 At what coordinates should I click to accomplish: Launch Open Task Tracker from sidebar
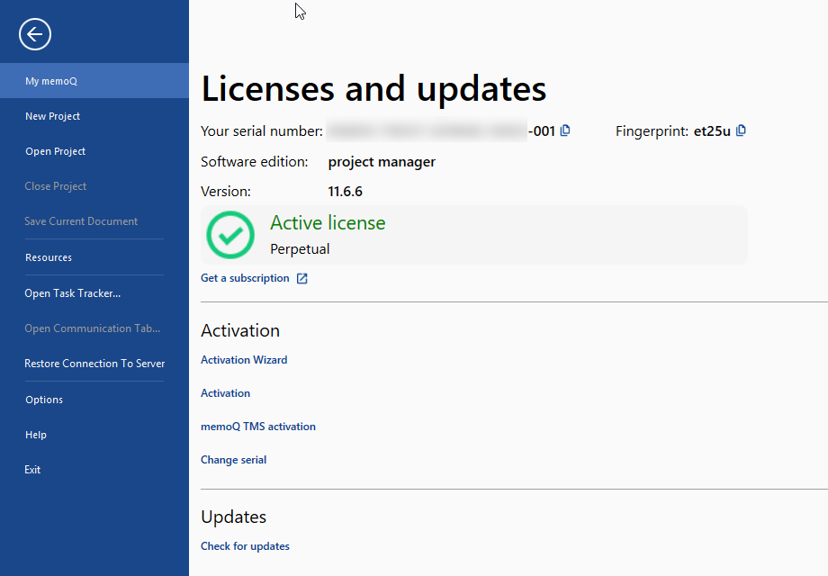coord(73,293)
